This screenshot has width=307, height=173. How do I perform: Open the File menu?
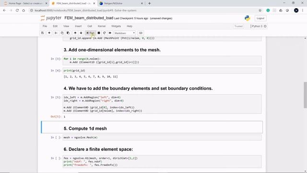(45, 26)
